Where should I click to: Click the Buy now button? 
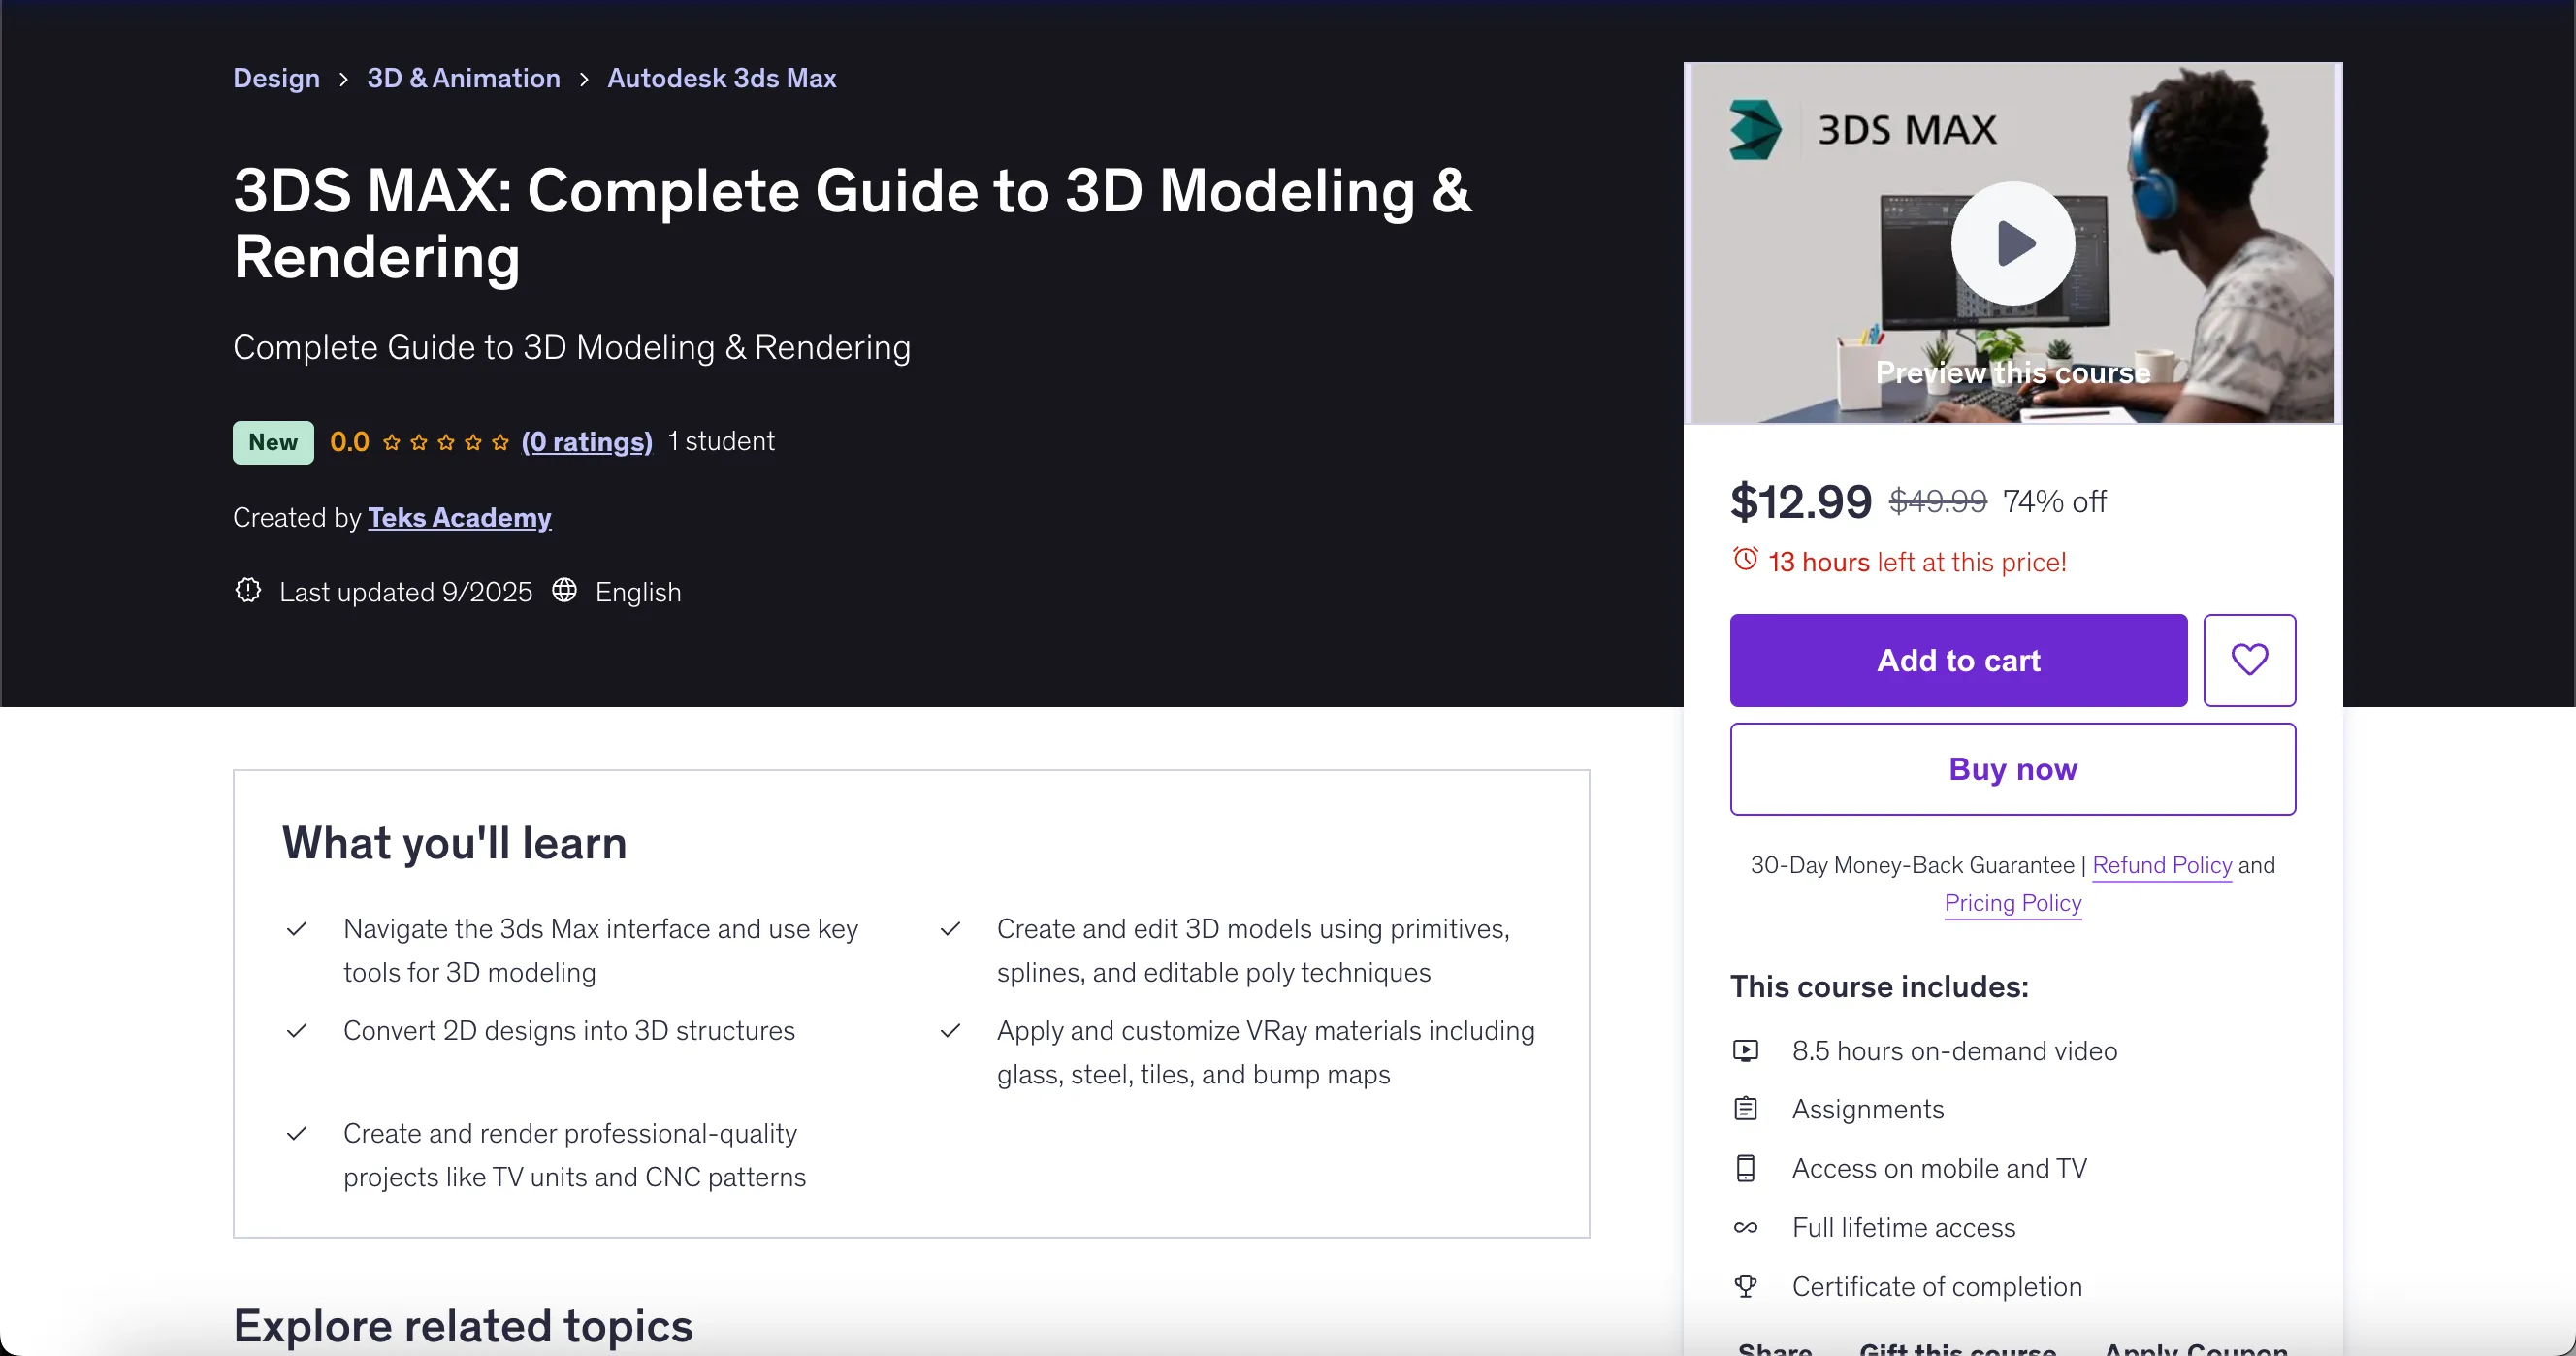pyautogui.click(x=2012, y=769)
